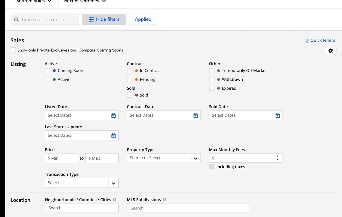Open the Sold Date calendar icon
Viewport: 342px width, 217px height.
click(278, 115)
